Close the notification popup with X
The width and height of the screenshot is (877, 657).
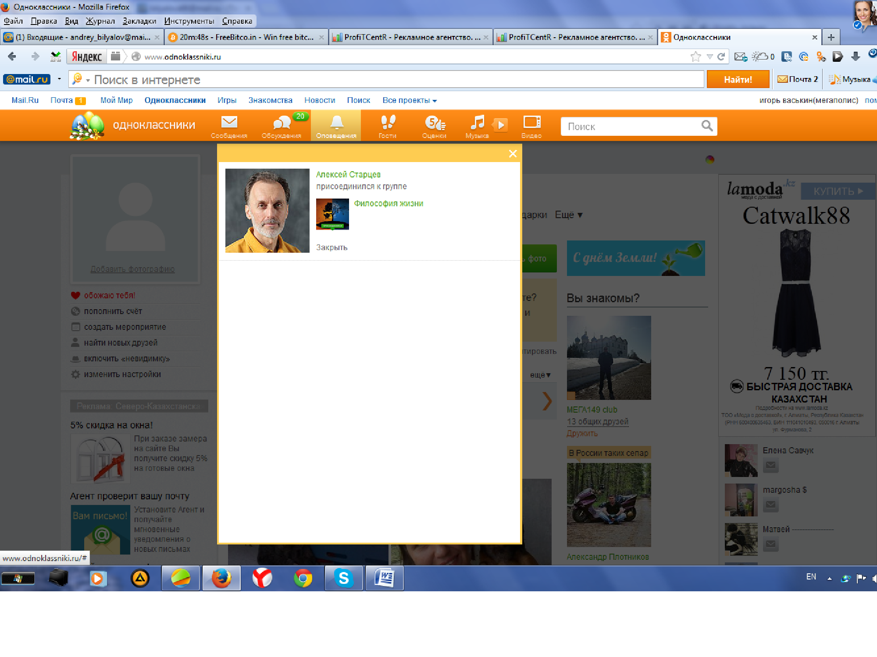(513, 154)
